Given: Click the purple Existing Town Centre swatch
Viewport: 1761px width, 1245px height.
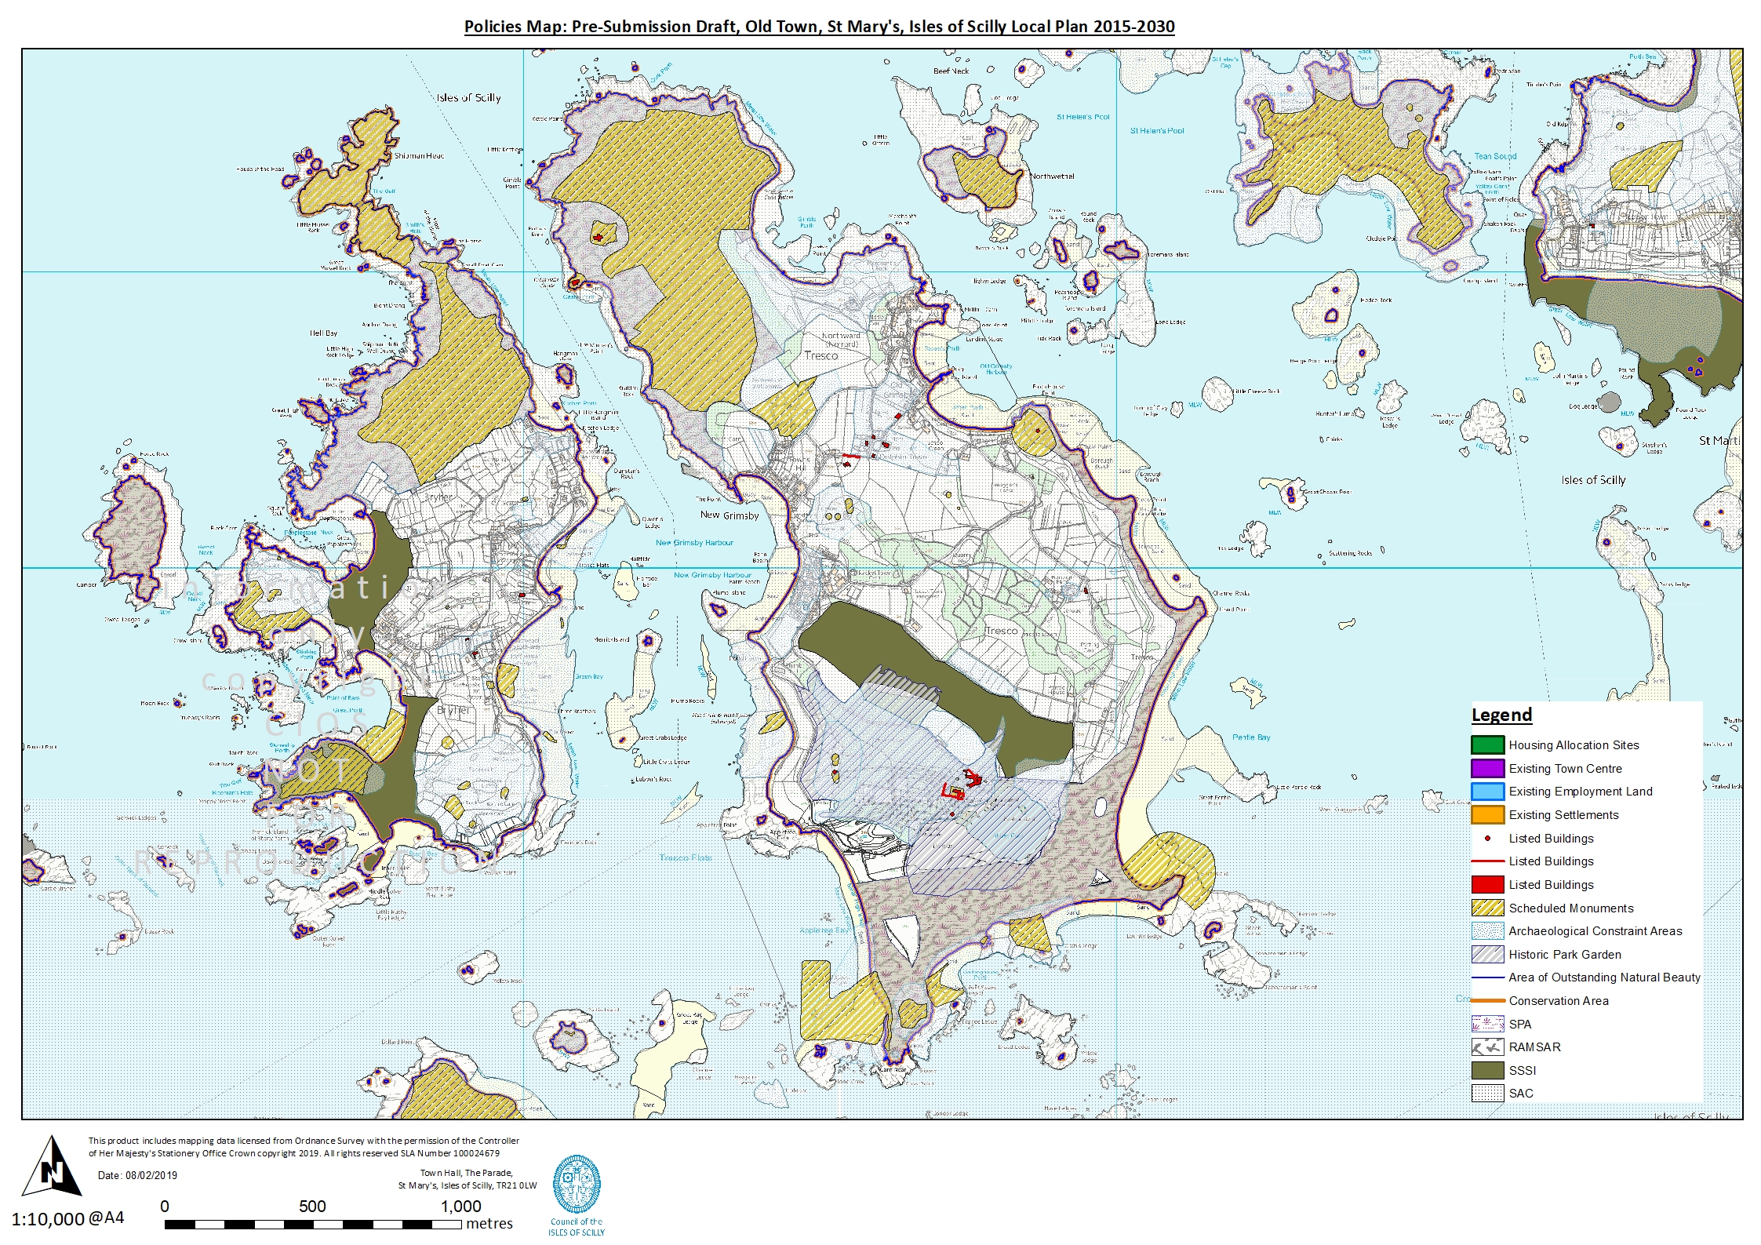Looking at the screenshot, I should pyautogui.click(x=1487, y=768).
